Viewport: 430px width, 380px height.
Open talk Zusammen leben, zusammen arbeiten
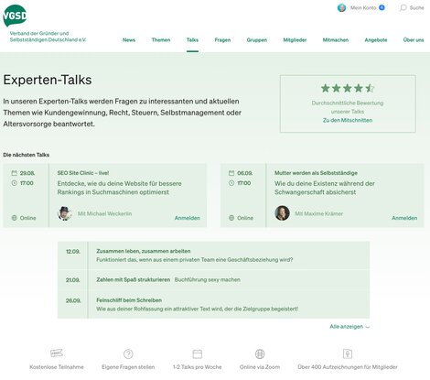(x=144, y=251)
